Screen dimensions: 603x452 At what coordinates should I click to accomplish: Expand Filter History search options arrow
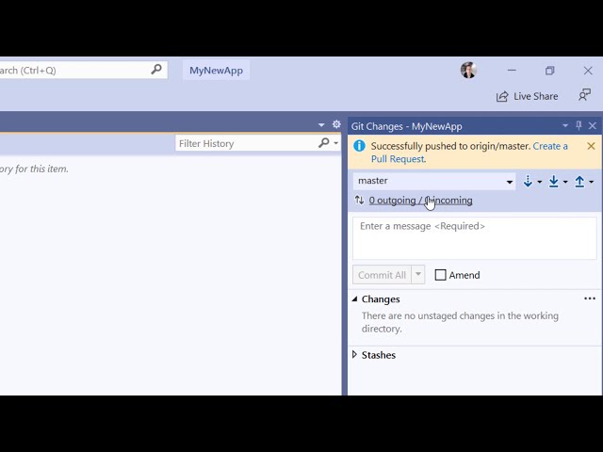[x=336, y=143]
